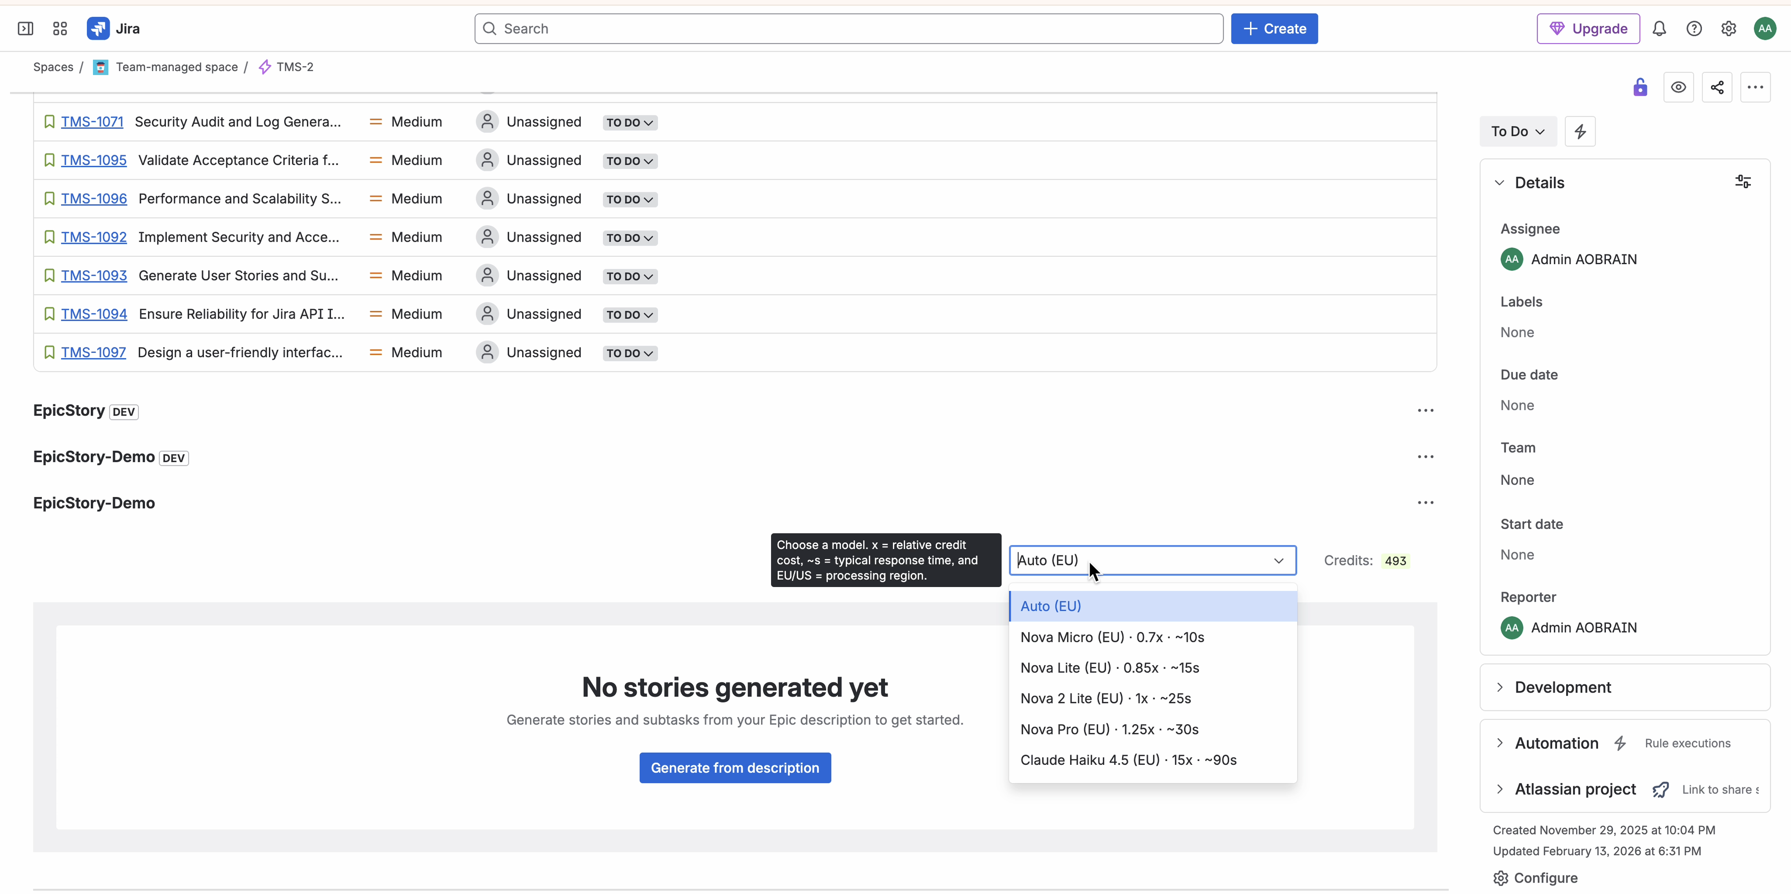The image size is (1791, 894).
Task: Open more options for EpicStory DEV
Action: tap(1425, 411)
